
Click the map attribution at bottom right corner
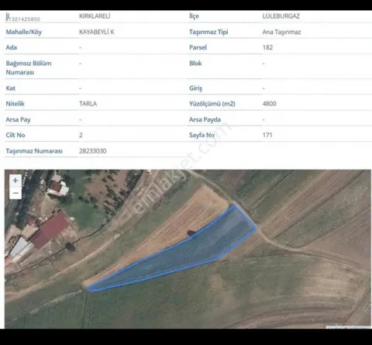[348, 327]
